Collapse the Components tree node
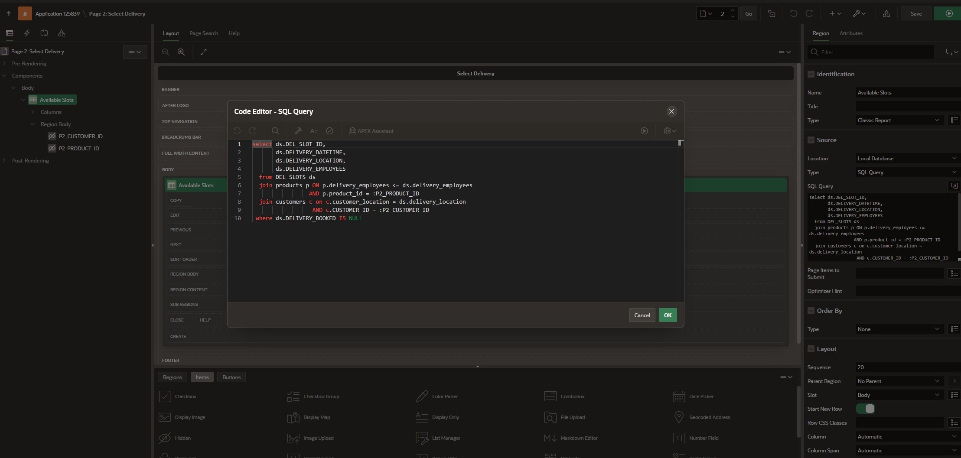 [x=4, y=75]
